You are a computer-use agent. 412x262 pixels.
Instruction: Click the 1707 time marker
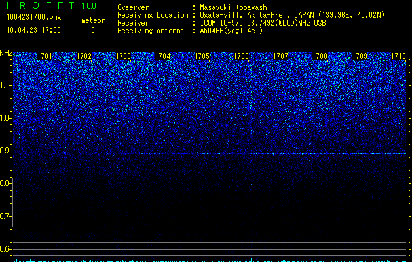(280, 56)
